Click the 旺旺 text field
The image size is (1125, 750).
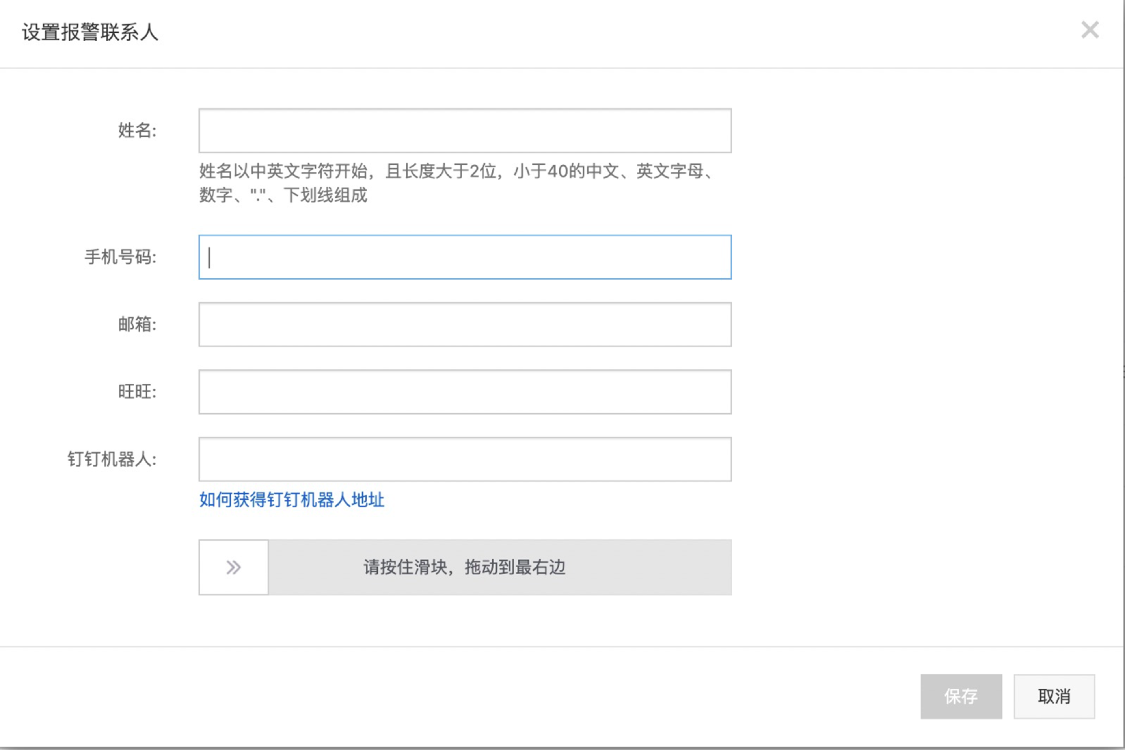click(x=464, y=392)
